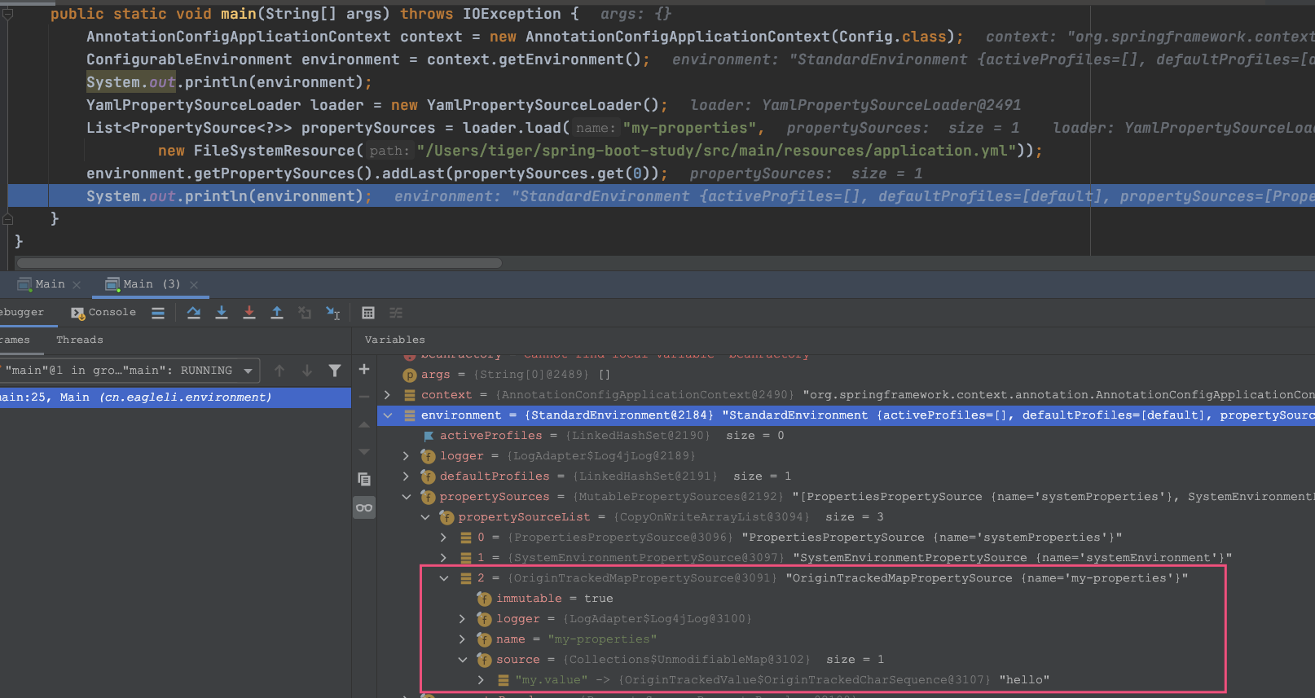Click the Step Over debugger icon

[x=193, y=313]
